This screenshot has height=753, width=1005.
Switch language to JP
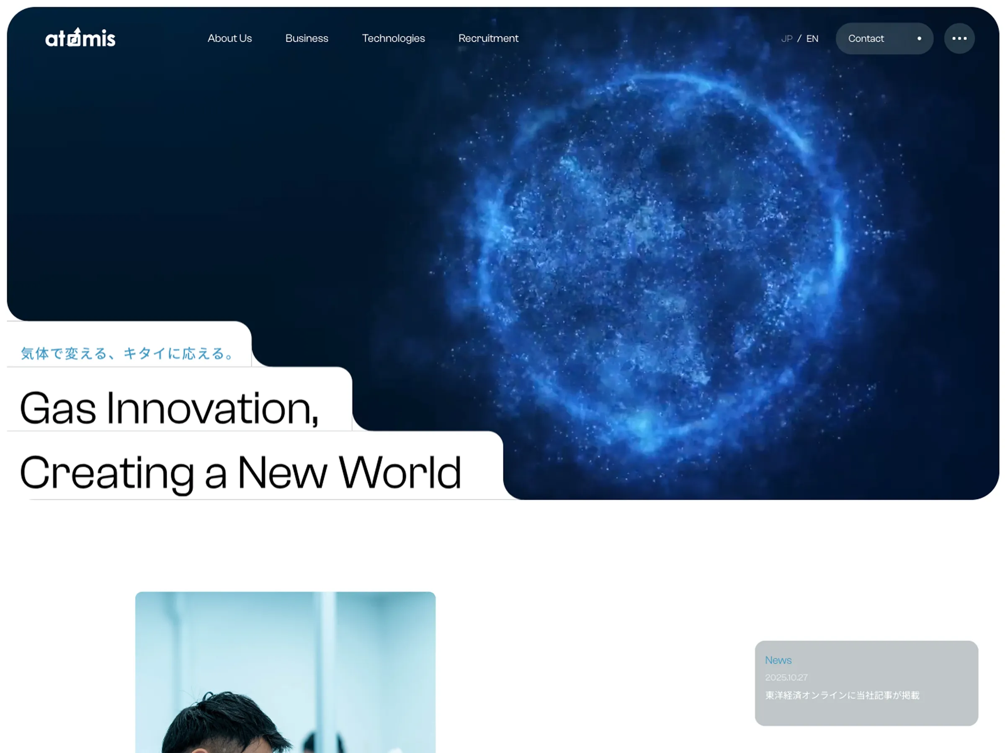pos(786,39)
